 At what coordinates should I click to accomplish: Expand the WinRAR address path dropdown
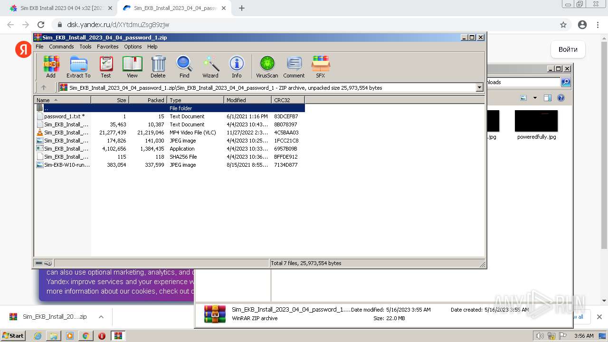(479, 87)
